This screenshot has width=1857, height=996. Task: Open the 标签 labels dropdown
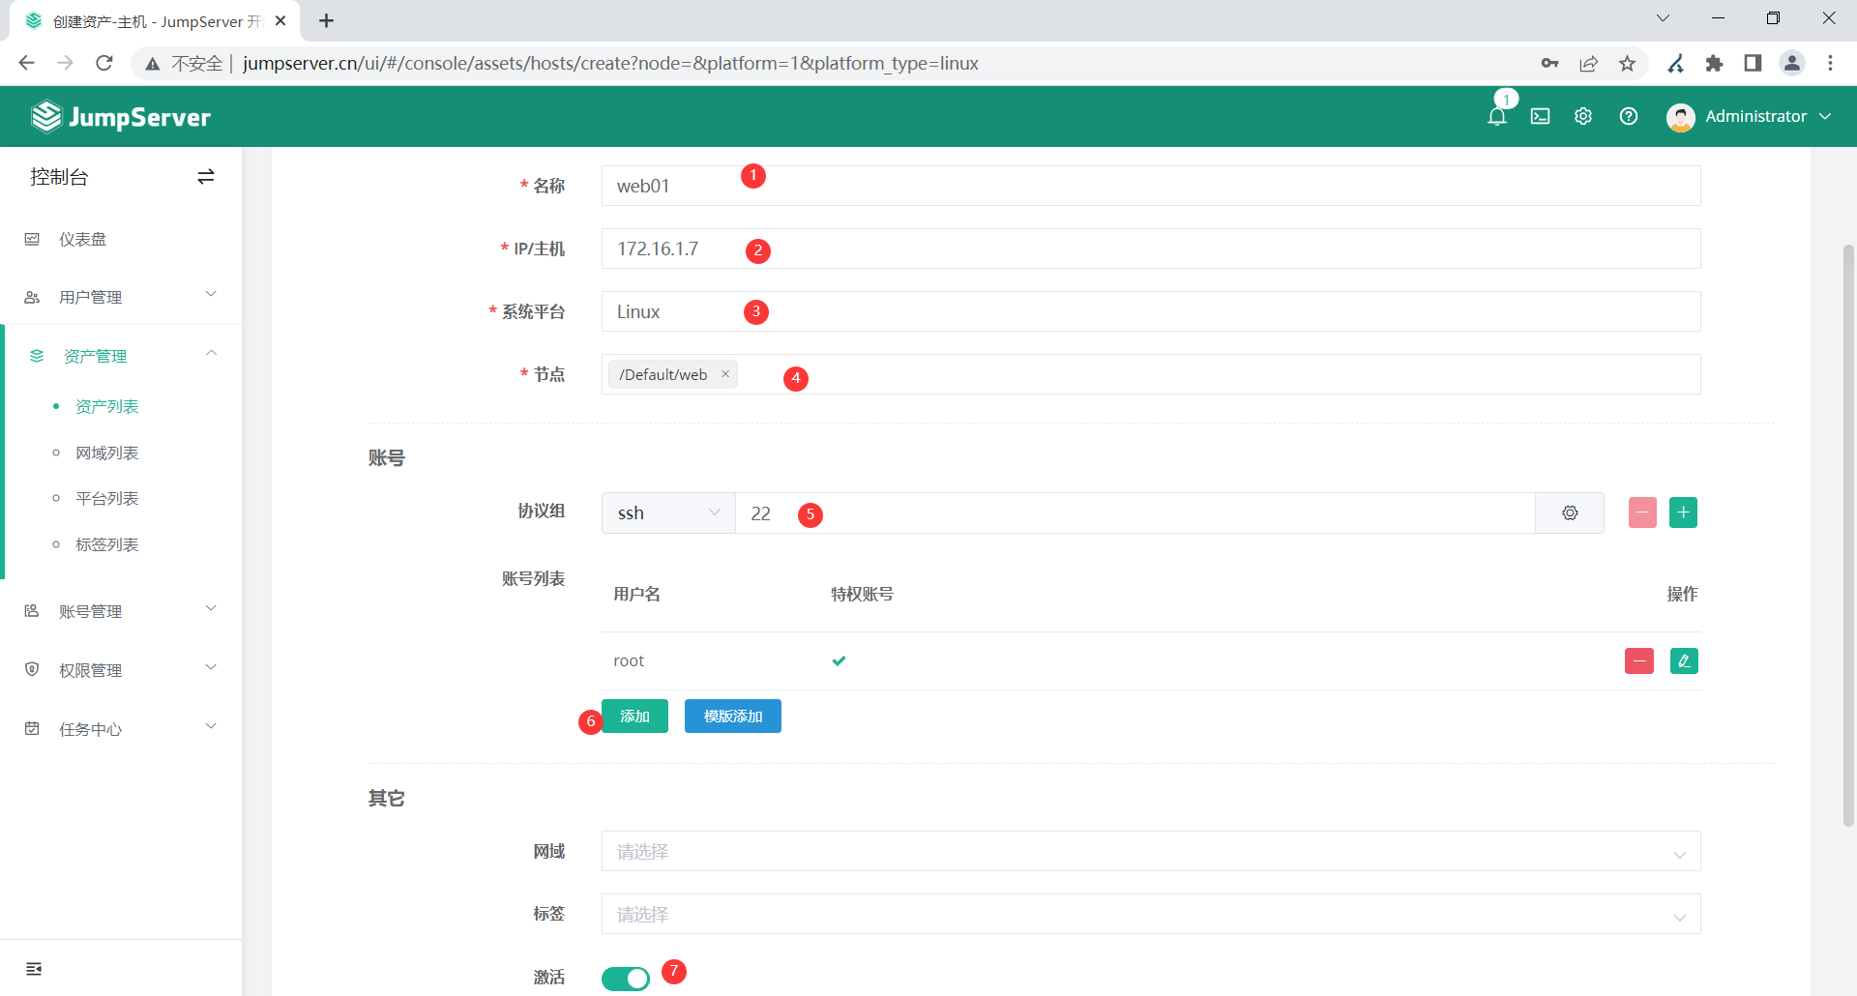coord(1151,915)
